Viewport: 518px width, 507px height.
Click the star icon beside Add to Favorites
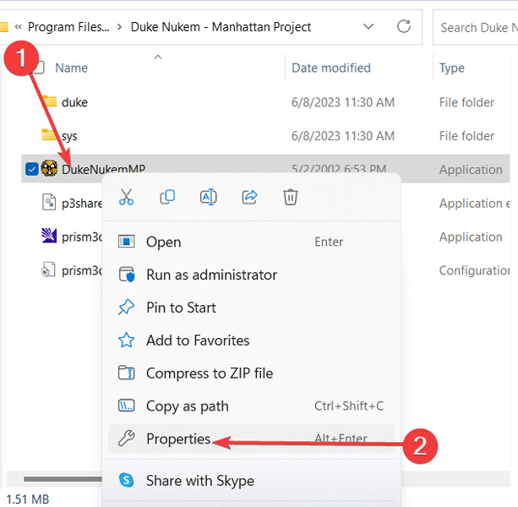click(126, 341)
